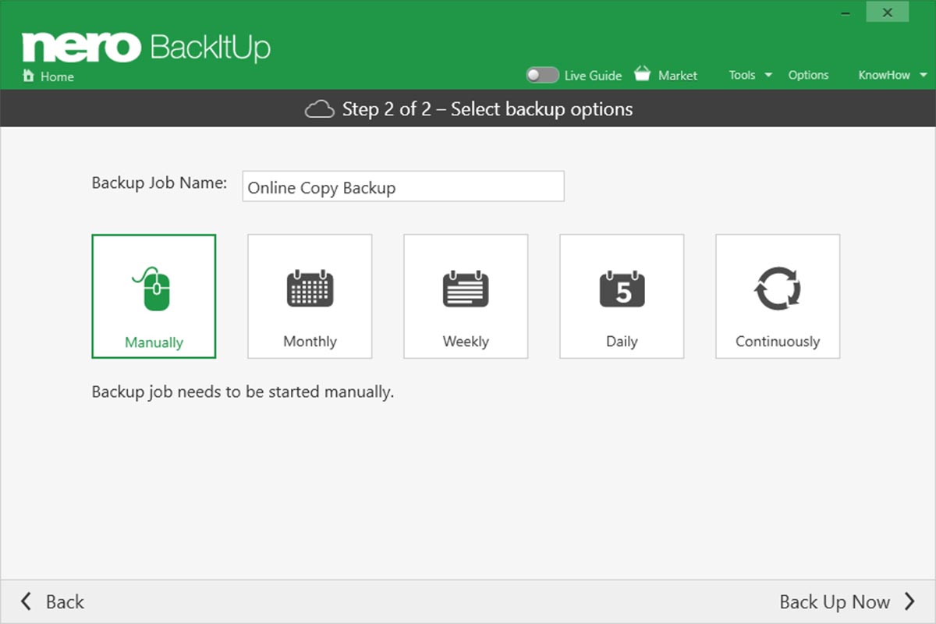Toggle the Live Guide switch
The height and width of the screenshot is (624, 936).
(x=542, y=75)
